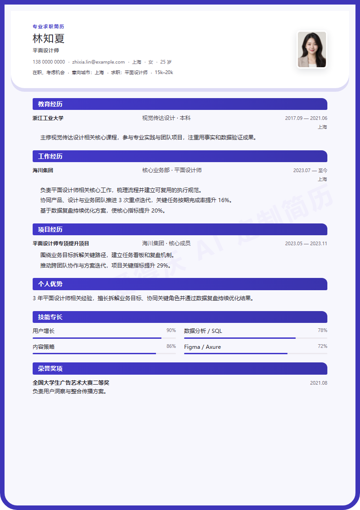Click the 海川集团 · 核心成员 role text

tap(166, 243)
